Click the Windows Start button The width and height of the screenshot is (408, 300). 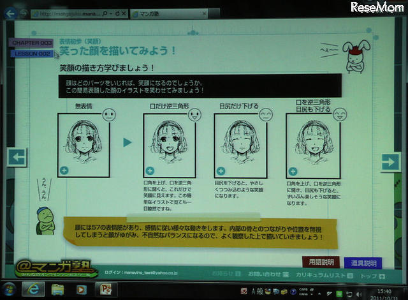(9, 289)
